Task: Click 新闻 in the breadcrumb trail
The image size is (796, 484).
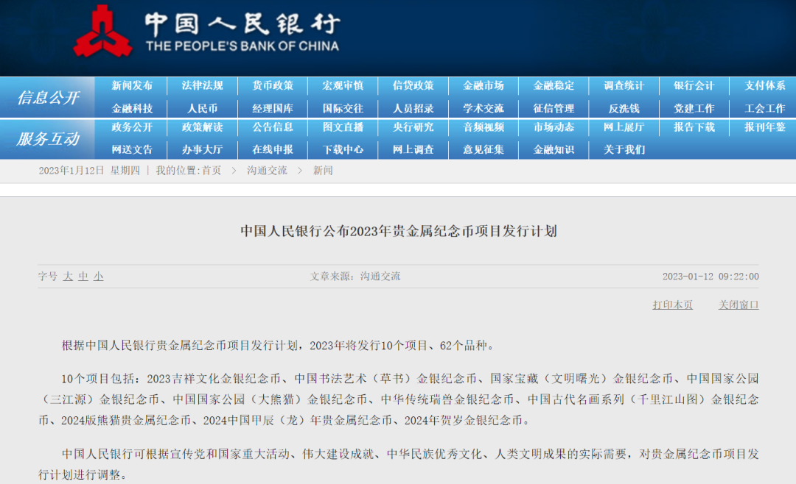Action: pos(323,171)
